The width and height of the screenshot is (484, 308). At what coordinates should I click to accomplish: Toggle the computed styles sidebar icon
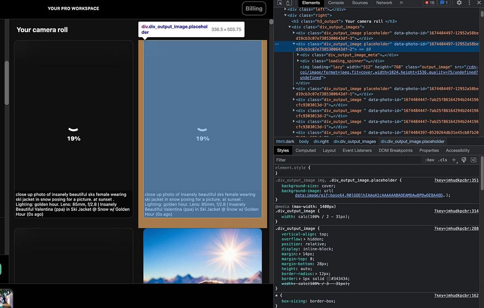tap(473, 160)
